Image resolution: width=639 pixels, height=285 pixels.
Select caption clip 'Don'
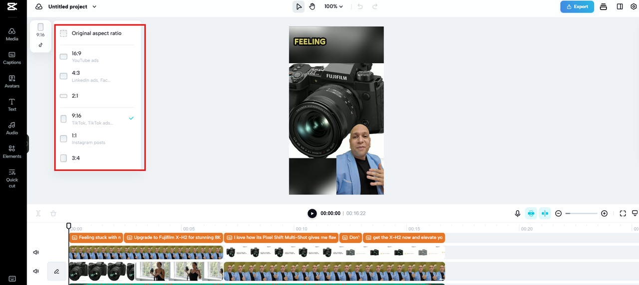pos(351,238)
